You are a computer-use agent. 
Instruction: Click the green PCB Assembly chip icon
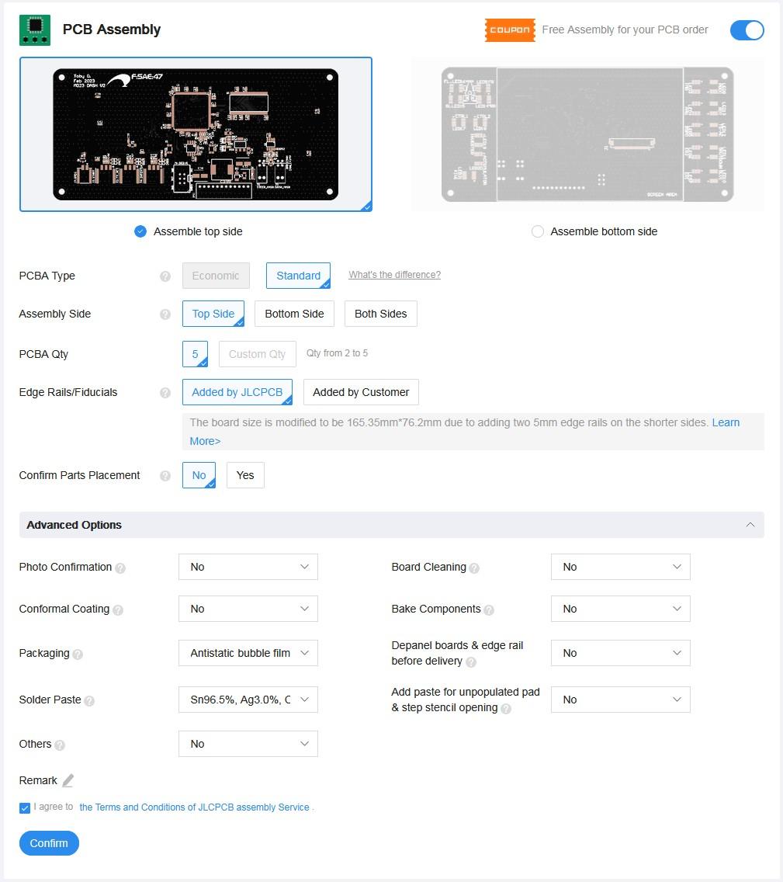[x=34, y=30]
